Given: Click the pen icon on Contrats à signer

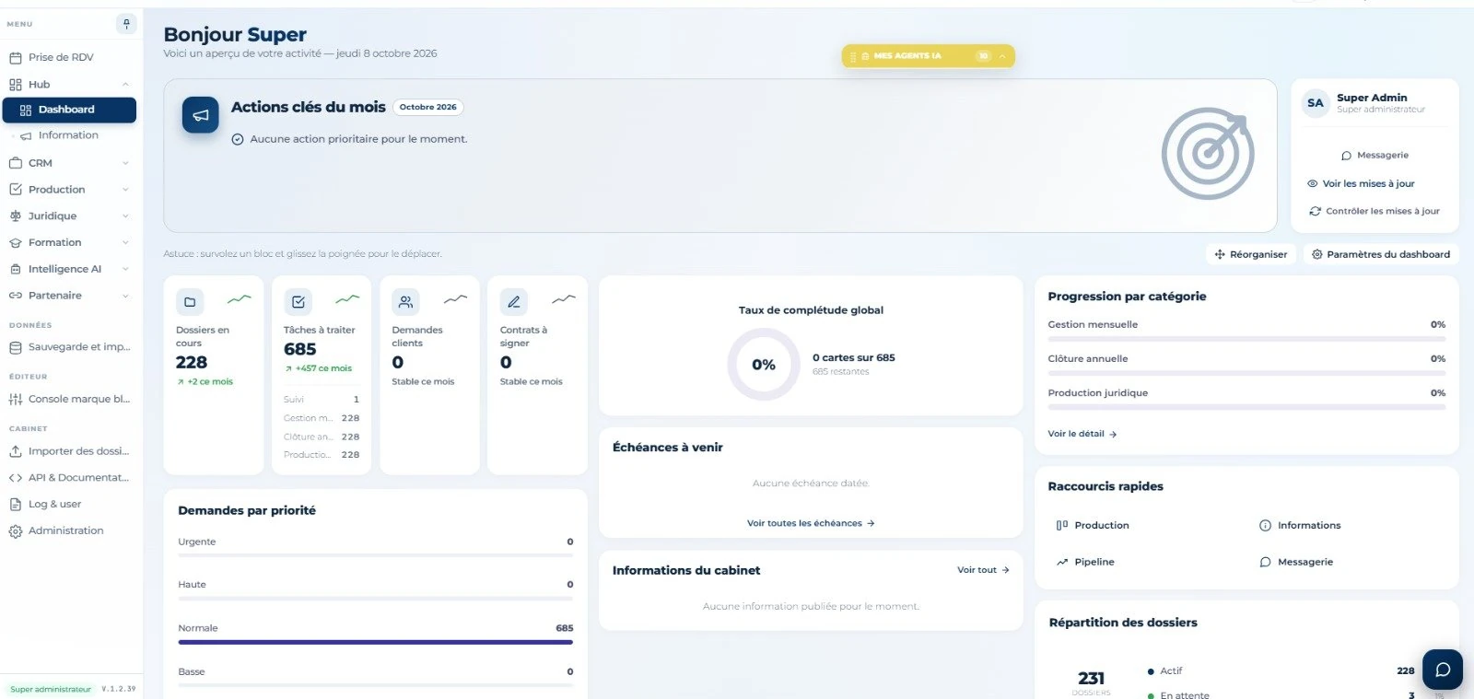Looking at the screenshot, I should point(513,302).
